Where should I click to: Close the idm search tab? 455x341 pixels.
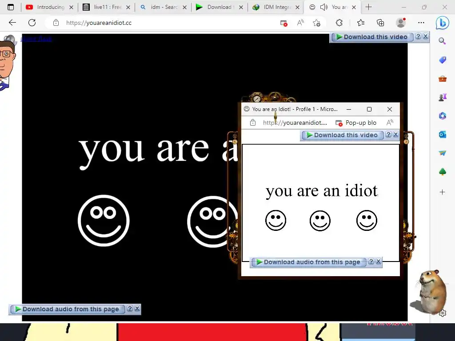click(184, 8)
